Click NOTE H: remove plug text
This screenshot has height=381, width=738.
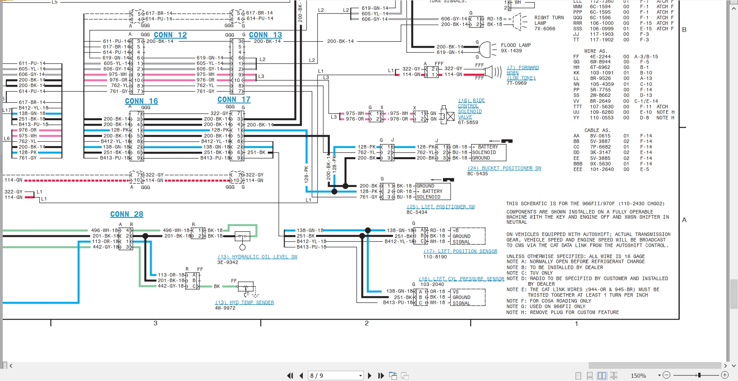(x=563, y=312)
